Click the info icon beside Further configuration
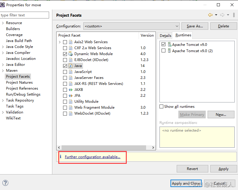238x190 pixels. pyautogui.click(x=61, y=157)
